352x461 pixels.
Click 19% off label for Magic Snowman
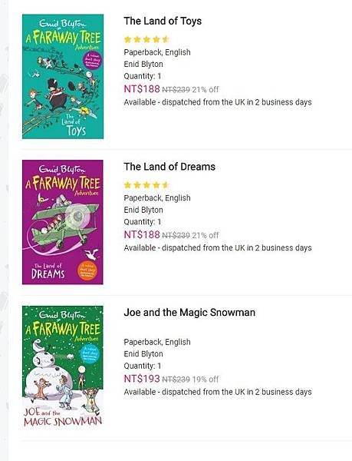206,380
